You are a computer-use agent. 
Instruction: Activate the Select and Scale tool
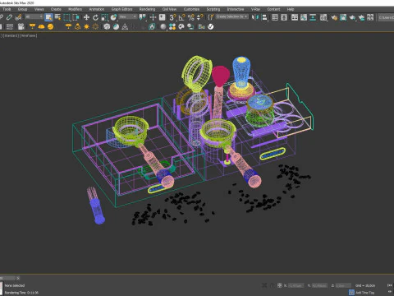tap(104, 17)
